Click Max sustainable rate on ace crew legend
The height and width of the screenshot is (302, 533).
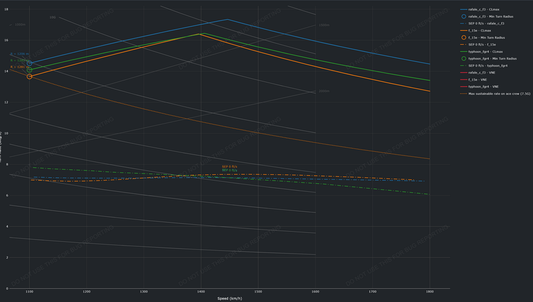click(499, 93)
